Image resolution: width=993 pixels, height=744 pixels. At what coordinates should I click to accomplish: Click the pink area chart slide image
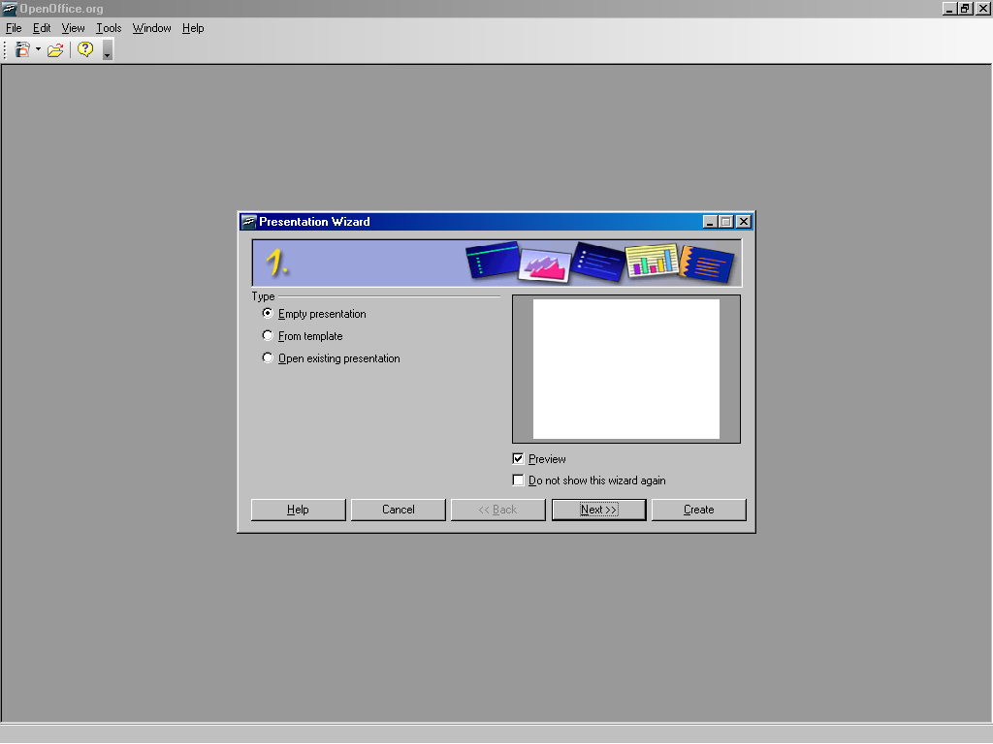[545, 264]
